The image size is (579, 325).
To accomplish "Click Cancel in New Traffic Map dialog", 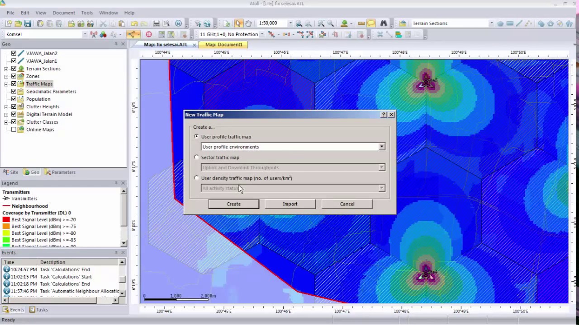I will (x=347, y=204).
